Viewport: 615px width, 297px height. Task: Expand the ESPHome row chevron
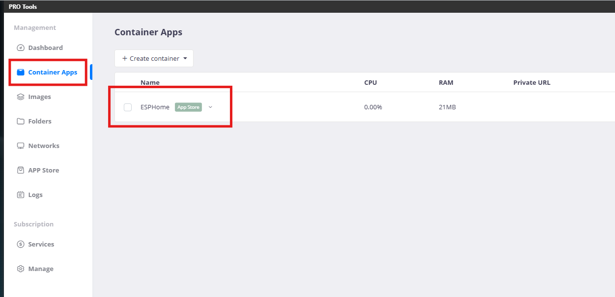click(x=210, y=107)
